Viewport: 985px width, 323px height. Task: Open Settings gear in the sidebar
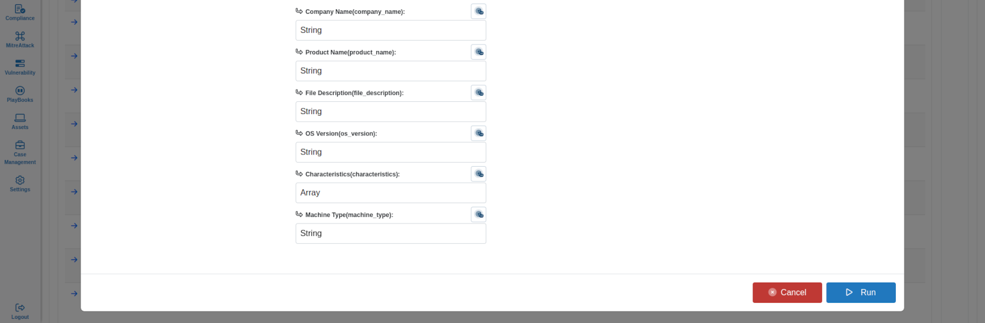[x=20, y=184]
